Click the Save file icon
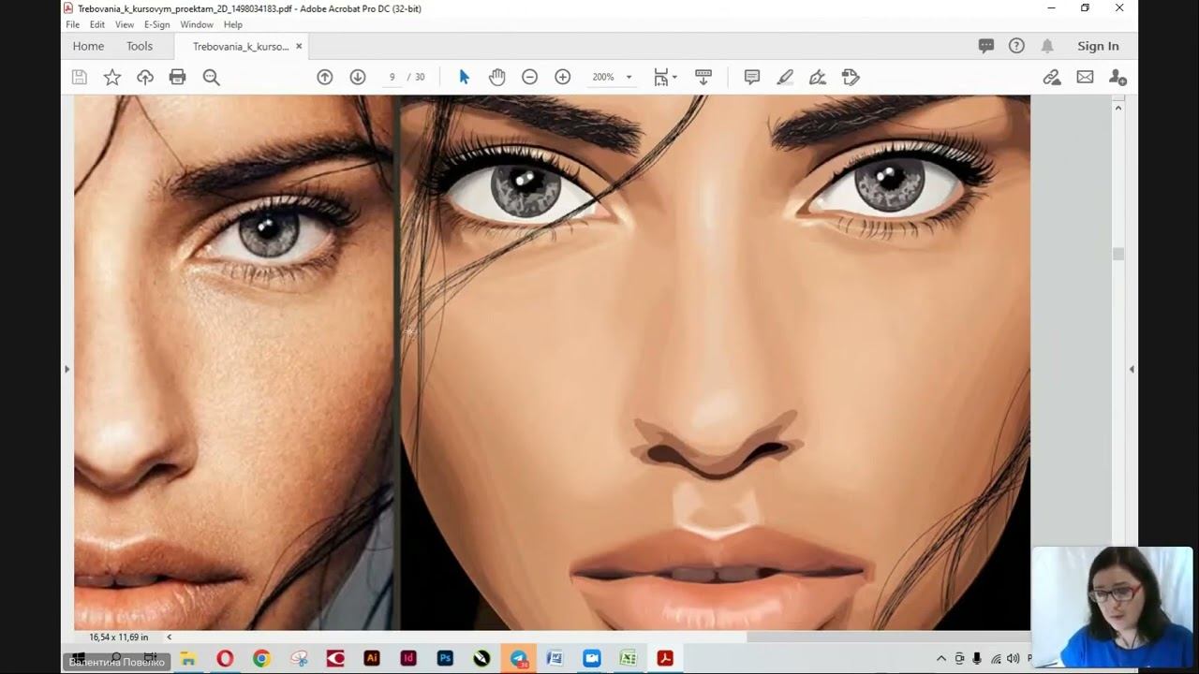The height and width of the screenshot is (674, 1199). [x=80, y=77]
